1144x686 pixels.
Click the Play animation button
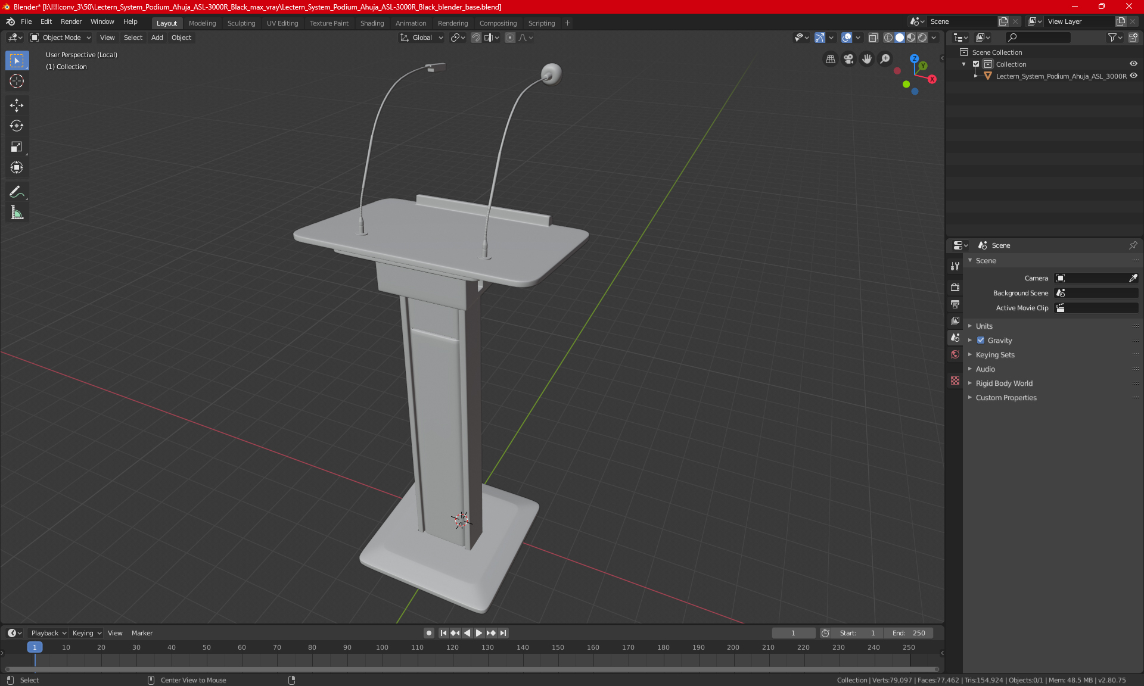tap(478, 633)
